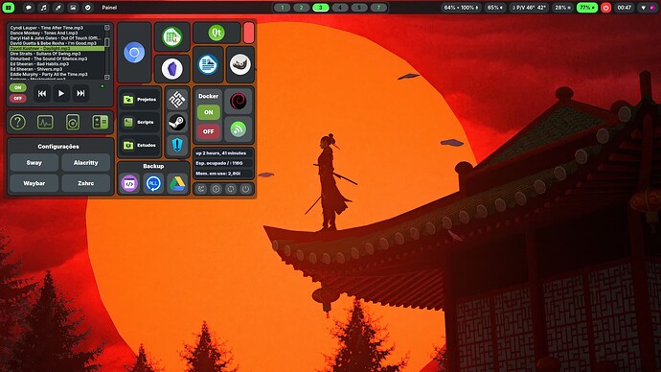Open the system monitor pulse icon
Image resolution: width=661 pixels, height=372 pixels.
click(x=45, y=123)
